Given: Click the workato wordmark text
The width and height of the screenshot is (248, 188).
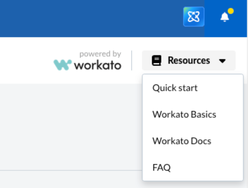Looking at the screenshot, I should coord(97,65).
